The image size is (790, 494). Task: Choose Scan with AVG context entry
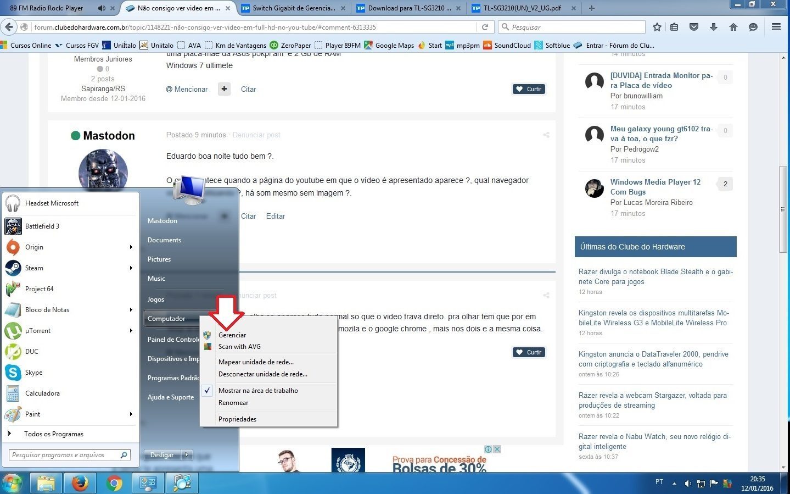coord(239,347)
